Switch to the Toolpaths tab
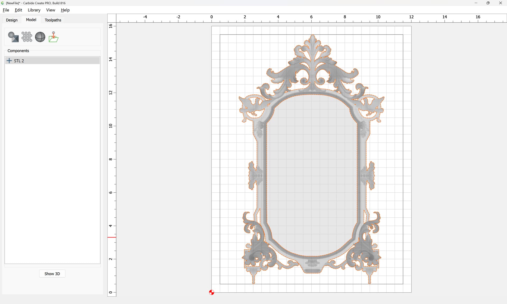 coord(53,20)
